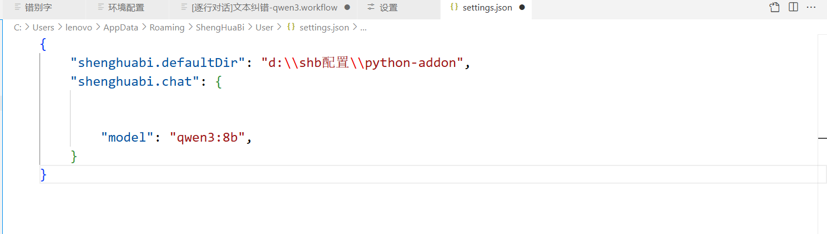Click the sliders icon on 设置 tab
This screenshot has width=827, height=234.
tap(371, 8)
